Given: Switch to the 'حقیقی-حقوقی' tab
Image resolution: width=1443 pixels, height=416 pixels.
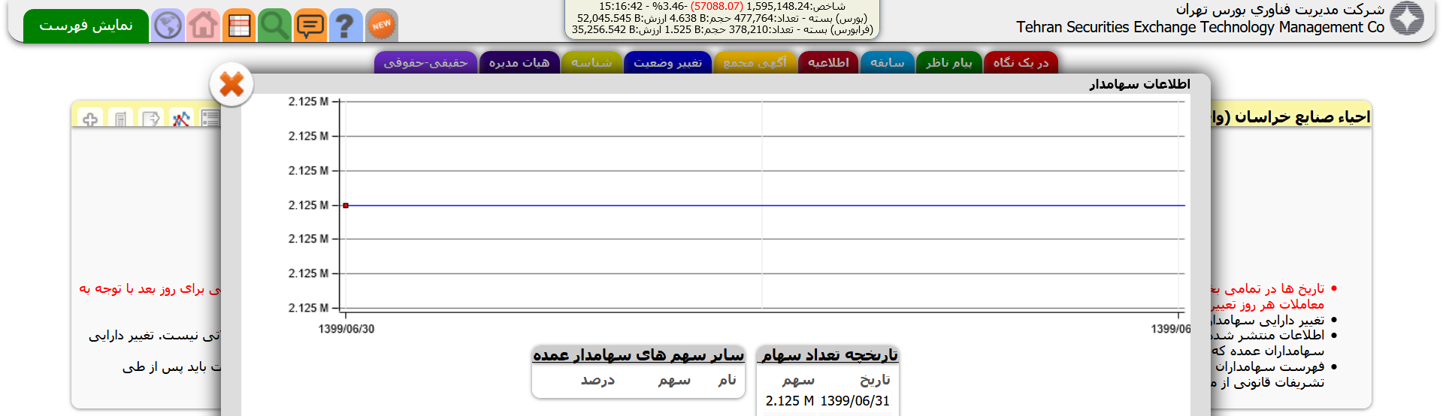Looking at the screenshot, I should pos(425,62).
